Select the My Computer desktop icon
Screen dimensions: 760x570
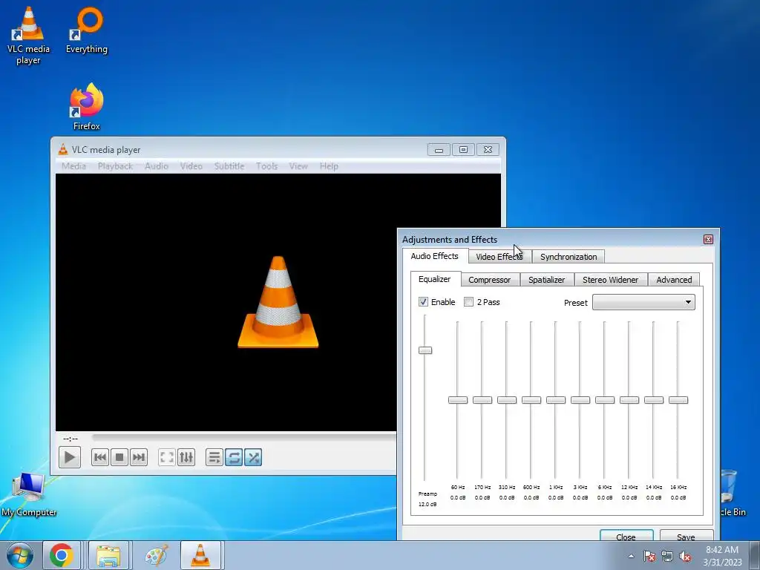point(29,494)
